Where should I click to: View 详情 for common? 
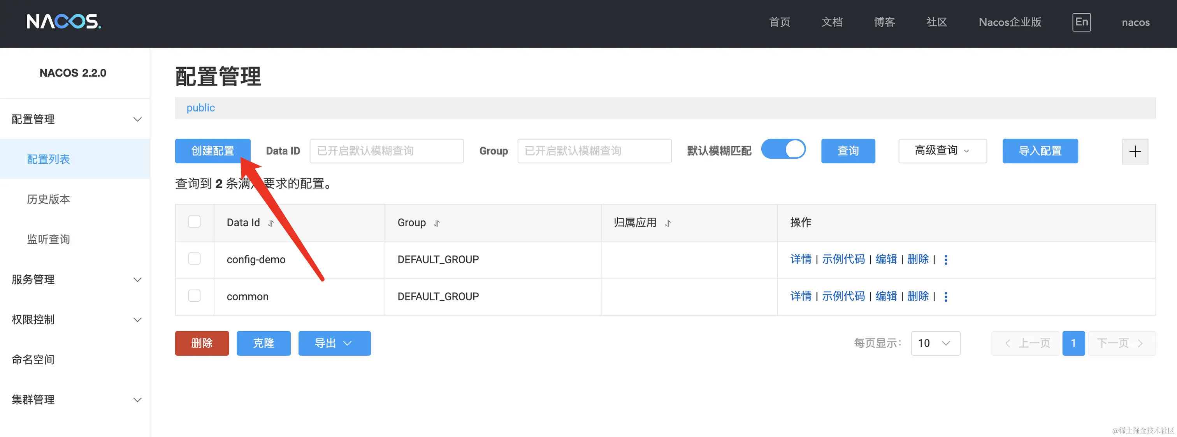[801, 296]
